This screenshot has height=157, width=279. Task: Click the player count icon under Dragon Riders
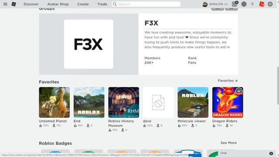[x=227, y=126]
